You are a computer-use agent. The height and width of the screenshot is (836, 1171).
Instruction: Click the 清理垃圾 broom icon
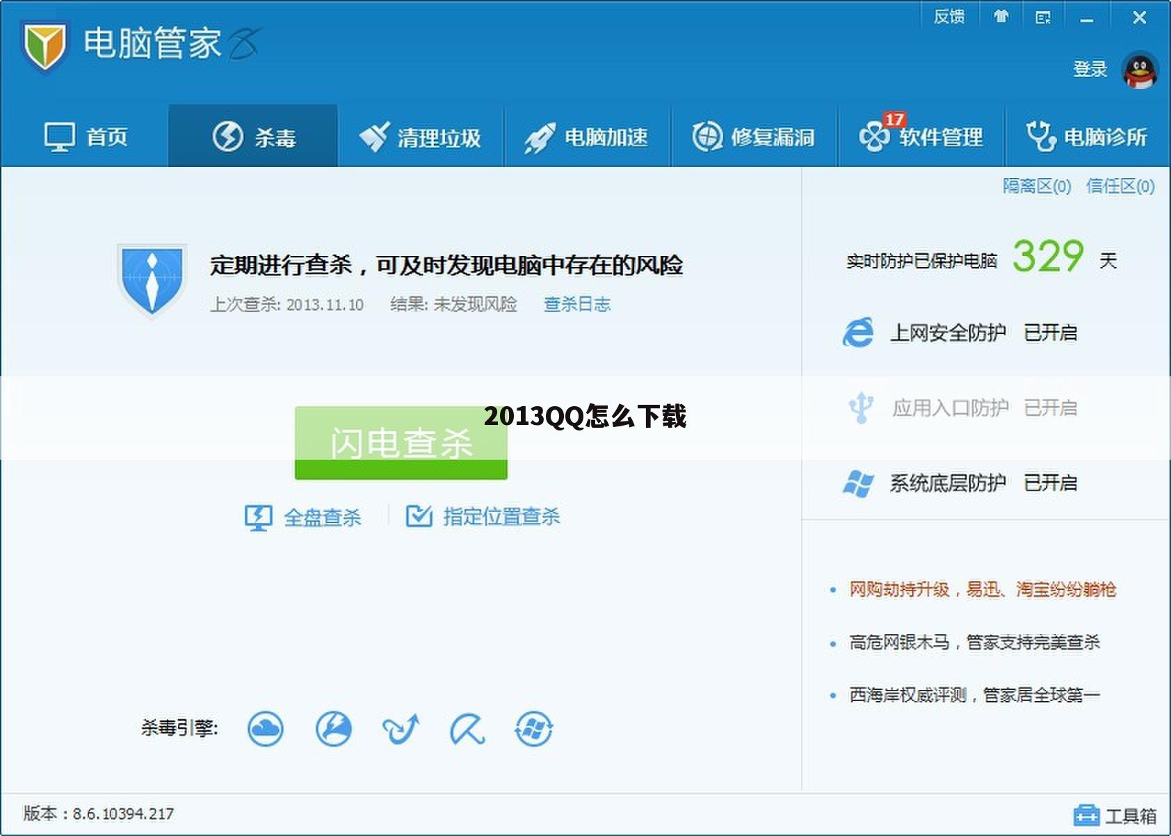tap(374, 136)
